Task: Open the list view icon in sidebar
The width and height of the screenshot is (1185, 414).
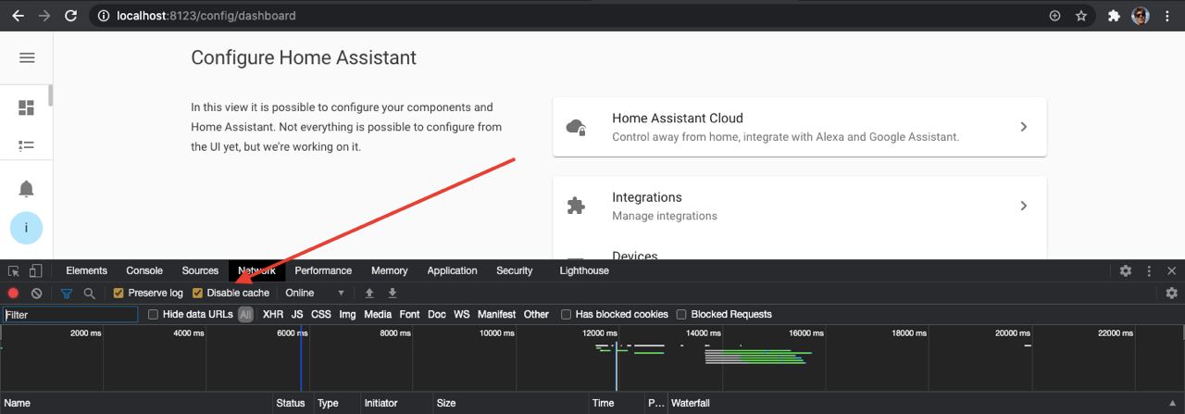Action: [x=27, y=145]
